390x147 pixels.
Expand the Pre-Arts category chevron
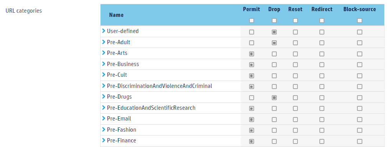click(104, 53)
